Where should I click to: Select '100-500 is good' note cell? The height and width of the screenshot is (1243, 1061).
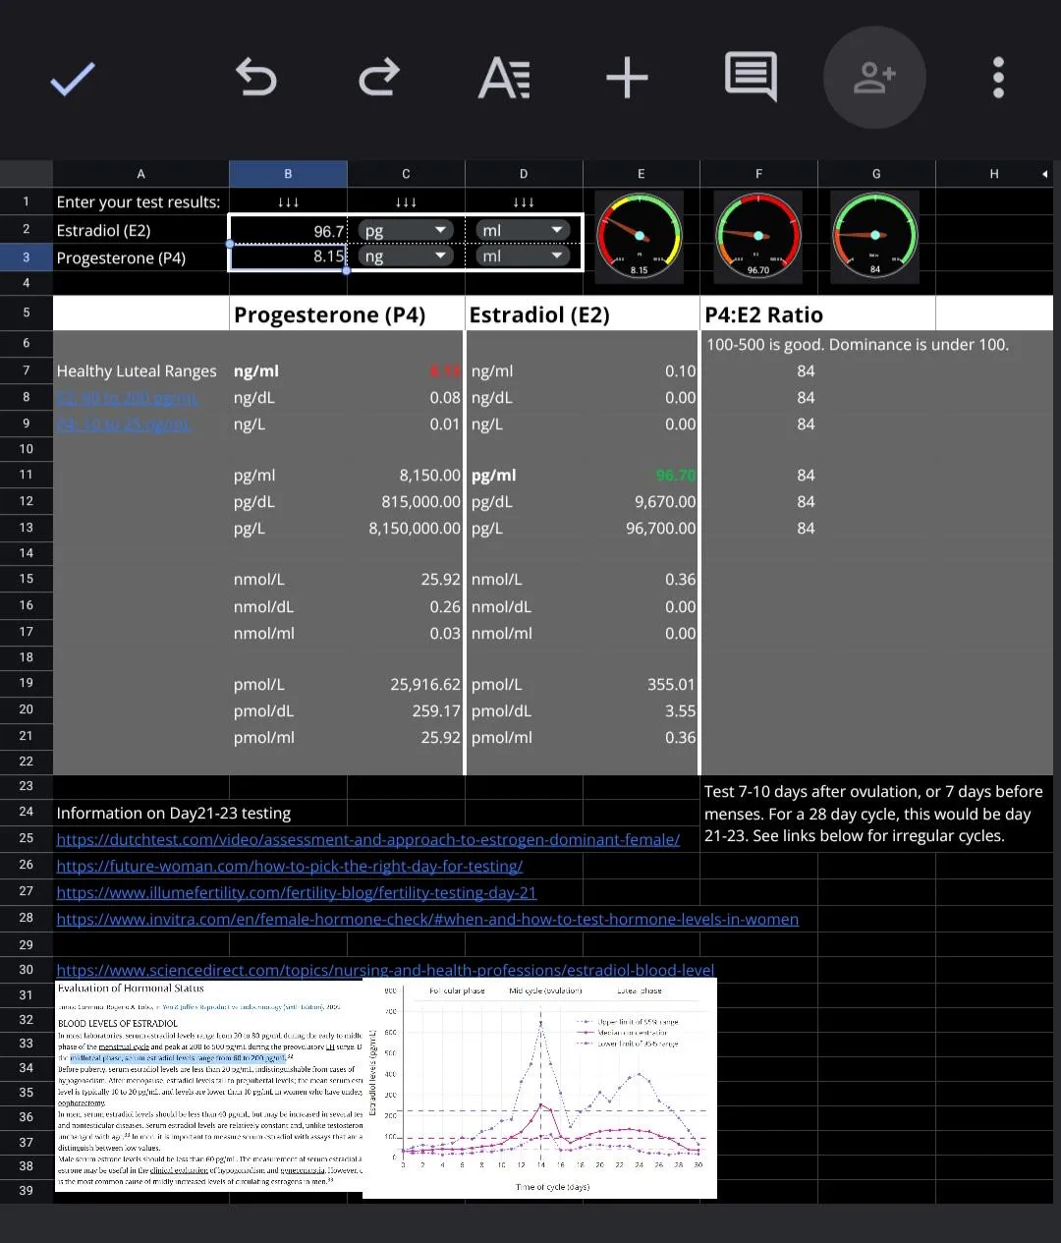(858, 345)
